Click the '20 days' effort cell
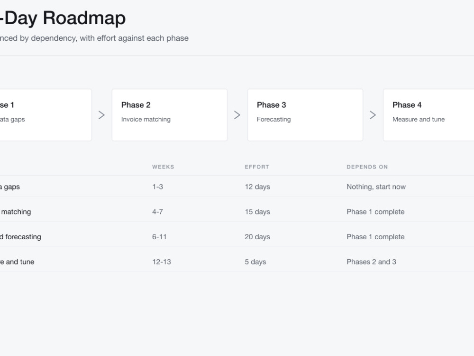The width and height of the screenshot is (474, 356). pos(257,237)
